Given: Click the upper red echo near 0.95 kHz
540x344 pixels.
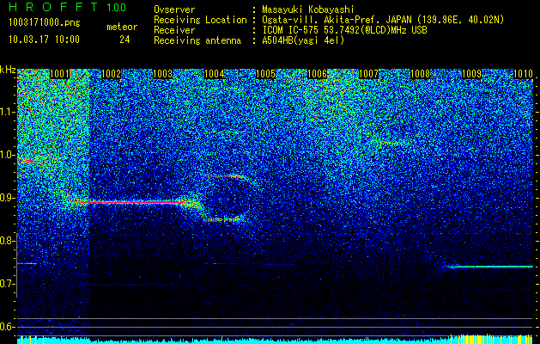Looking at the screenshot, I should pos(225,176).
